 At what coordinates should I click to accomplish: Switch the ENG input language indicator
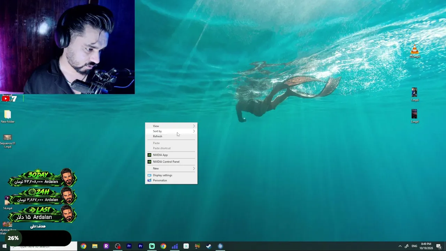[x=414, y=246]
